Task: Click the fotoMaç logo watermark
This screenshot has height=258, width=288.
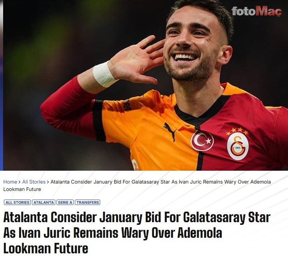Action: coord(256,11)
